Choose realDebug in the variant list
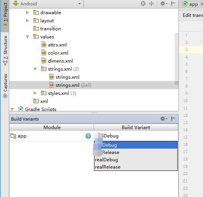Screen dimensions: 203x197 coord(136,160)
